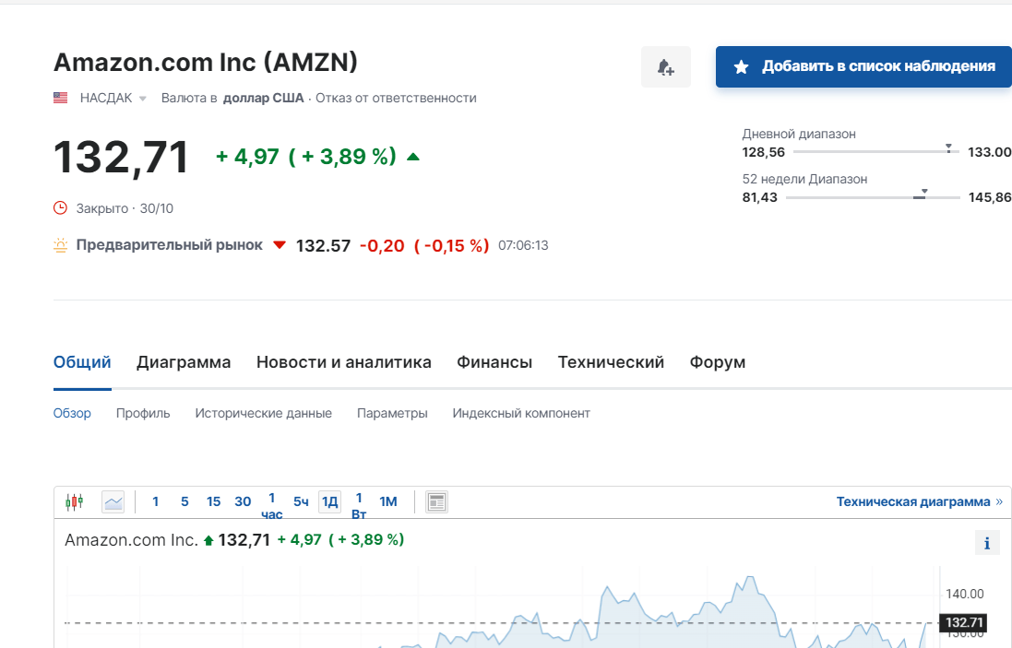The image size is (1012, 648).
Task: Click the chart info icon
Action: tap(987, 543)
